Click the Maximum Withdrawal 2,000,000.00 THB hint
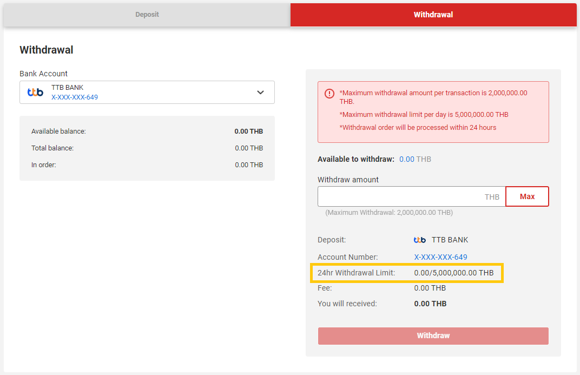Image resolution: width=580 pixels, height=375 pixels. 389,213
